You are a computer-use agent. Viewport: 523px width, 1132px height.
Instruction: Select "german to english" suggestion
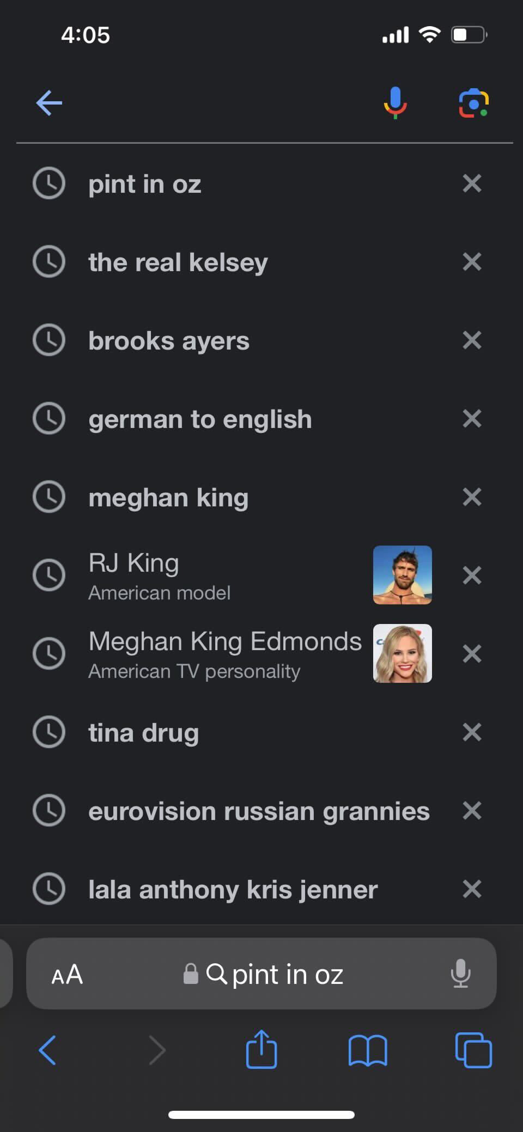click(x=240, y=419)
